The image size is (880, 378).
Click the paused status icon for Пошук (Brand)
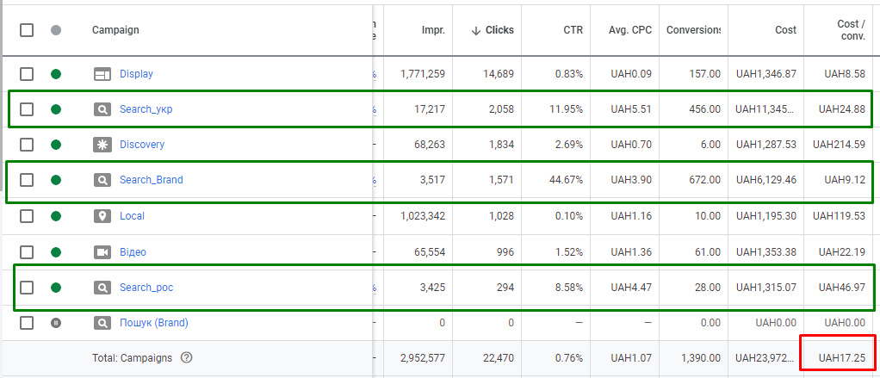(56, 323)
